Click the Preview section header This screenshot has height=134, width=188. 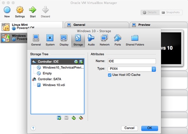159,25
